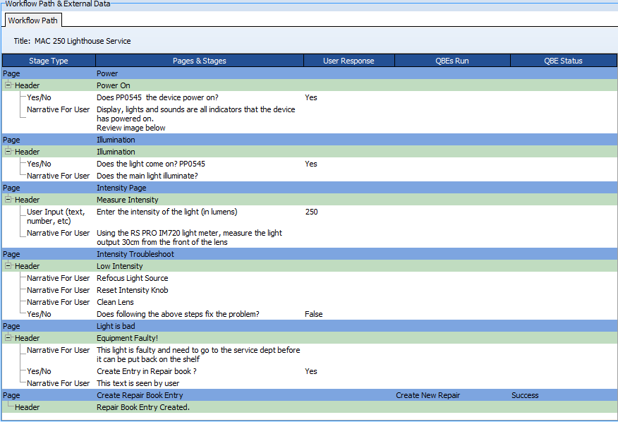Select the Reset Intensity Knob narrative row
Viewport: 618px width, 422px height.
pos(132,290)
